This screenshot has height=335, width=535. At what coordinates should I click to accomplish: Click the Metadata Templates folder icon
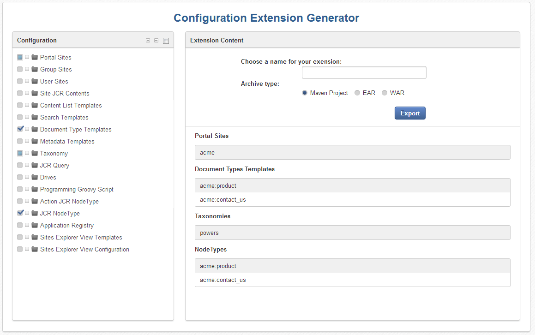[x=35, y=141]
